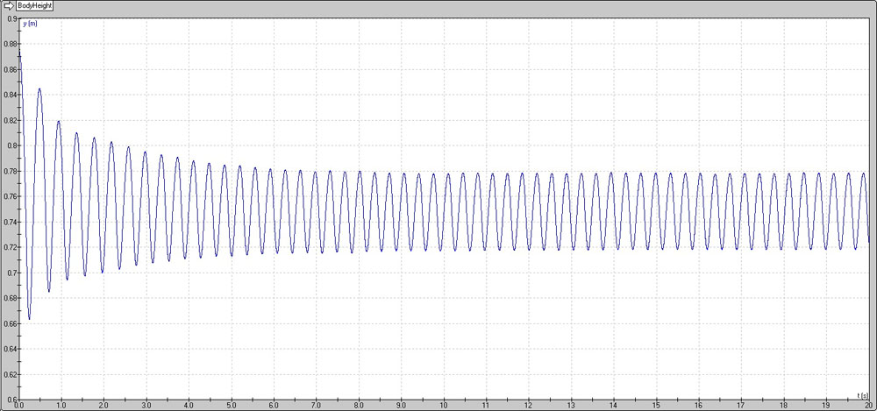This screenshot has width=877, height=411.
Task: Click the 0.76 vertical axis value
Action: pos(10,196)
